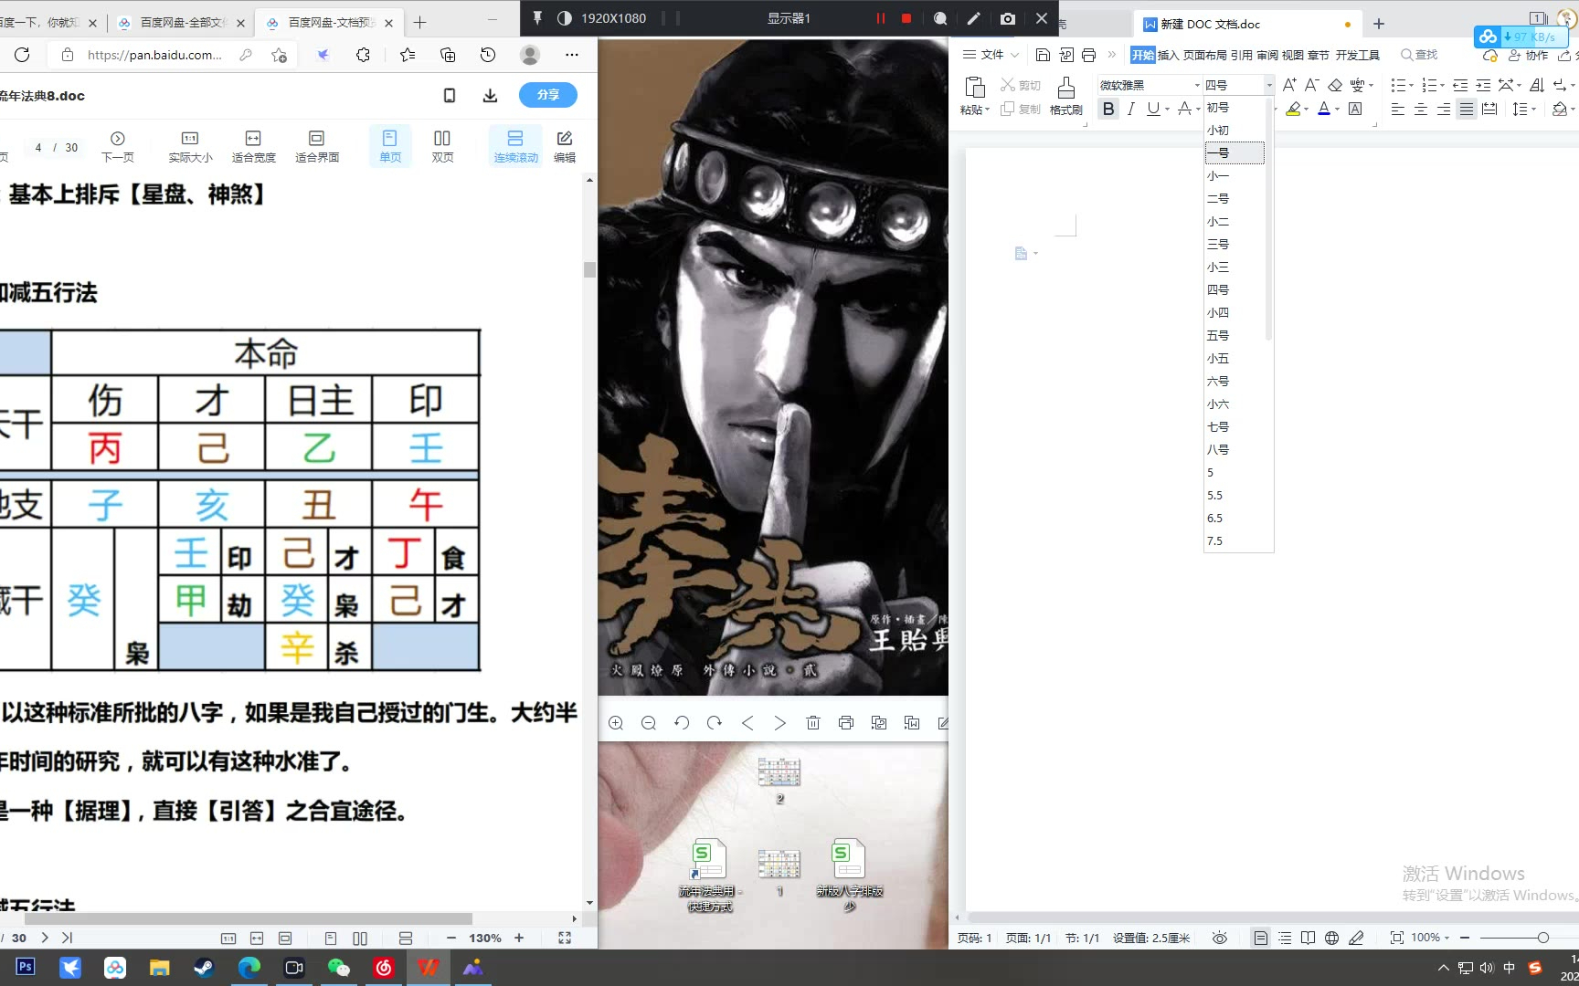Screen dimensions: 1579x986
Task: Click the download icon in Baidu document viewer
Action: [x=490, y=95]
